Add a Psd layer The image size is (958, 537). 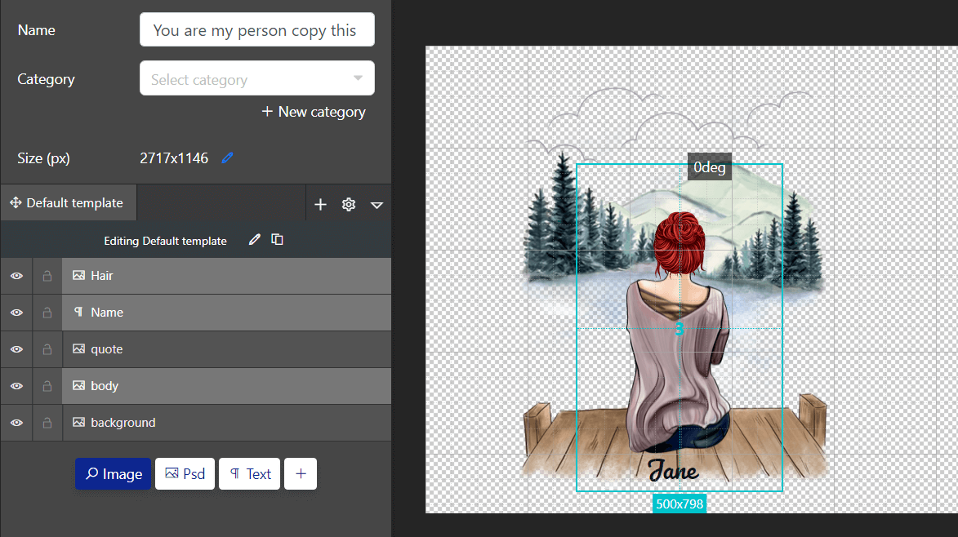click(185, 474)
